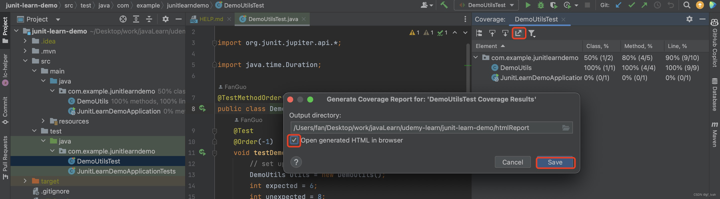Image resolution: width=720 pixels, height=199 pixels.
Task: Open the lc-helper tool window tab
Action: (x=5, y=69)
